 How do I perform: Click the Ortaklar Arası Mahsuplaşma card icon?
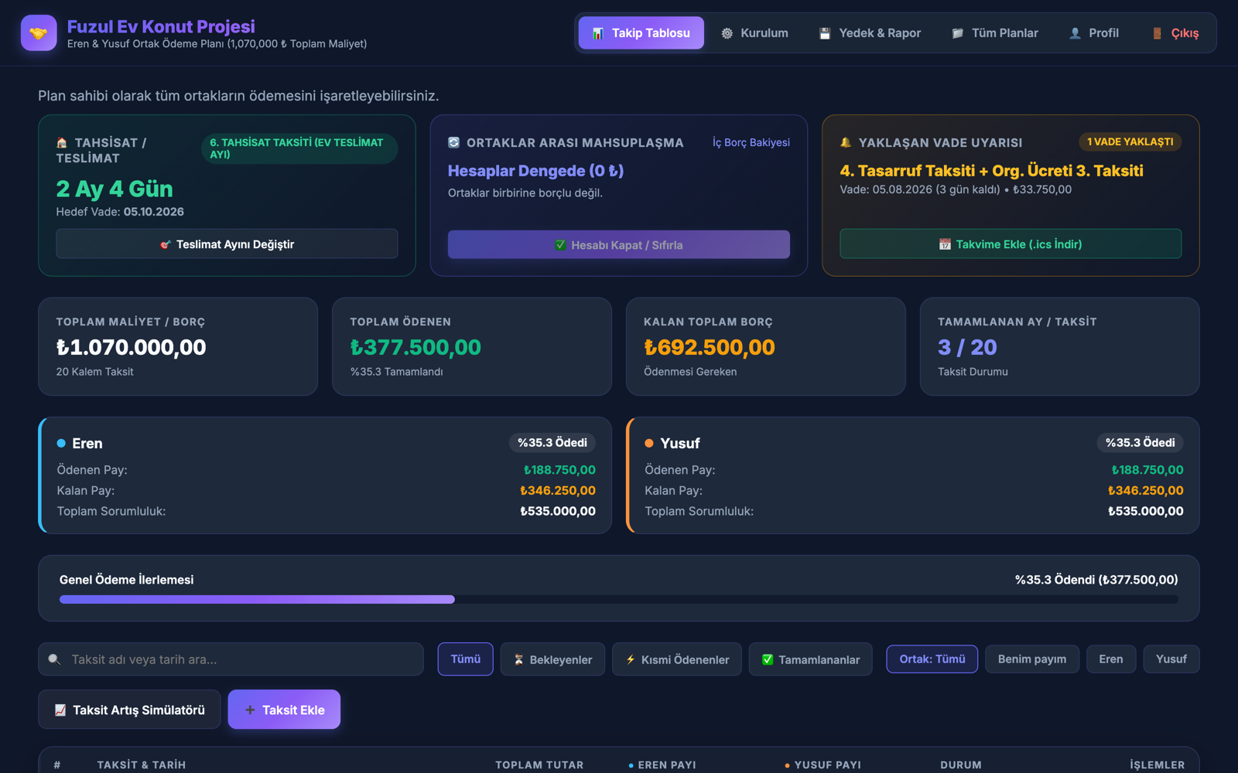pos(453,142)
